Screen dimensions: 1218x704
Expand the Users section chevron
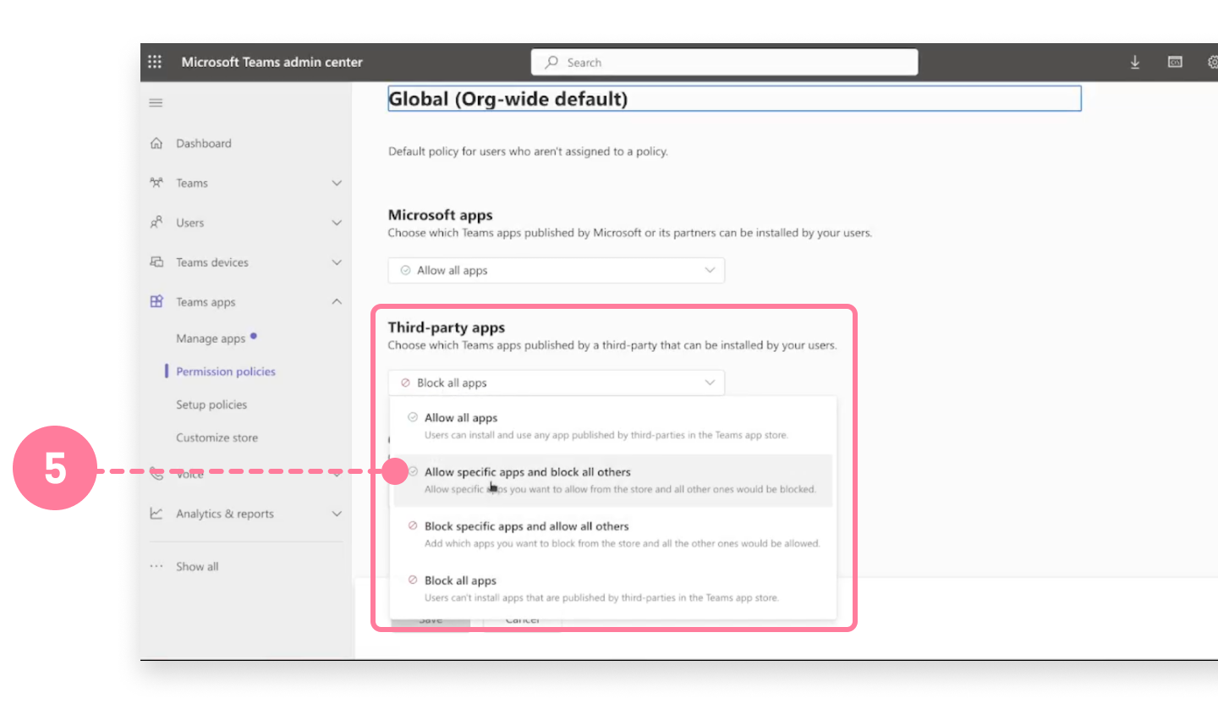tap(337, 223)
